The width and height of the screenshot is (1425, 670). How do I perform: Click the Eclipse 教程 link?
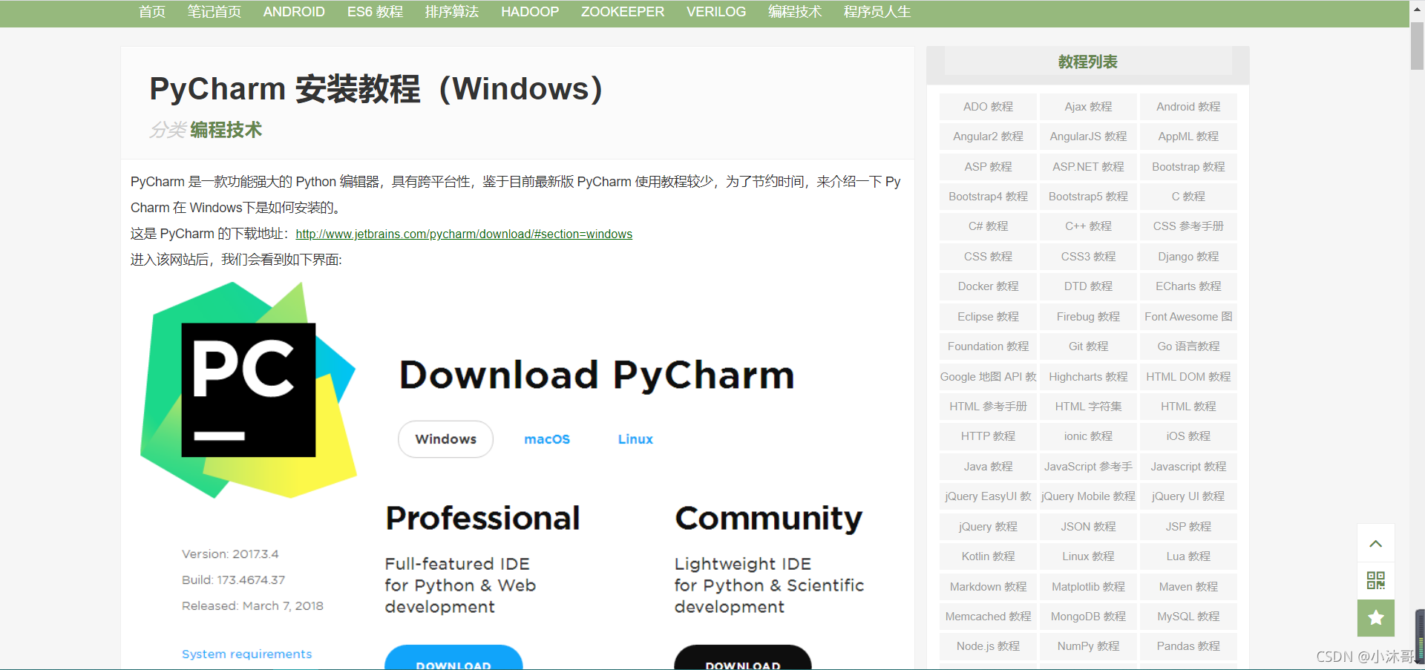tap(988, 317)
